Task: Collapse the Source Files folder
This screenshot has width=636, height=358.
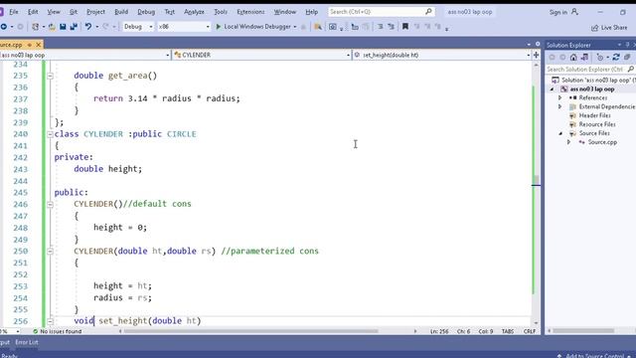Action: [560, 133]
